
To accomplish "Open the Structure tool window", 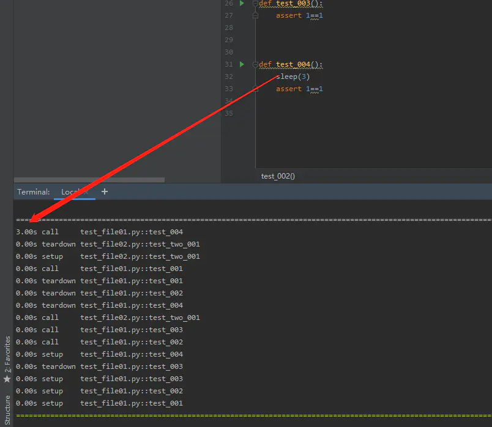I will (x=7, y=410).
